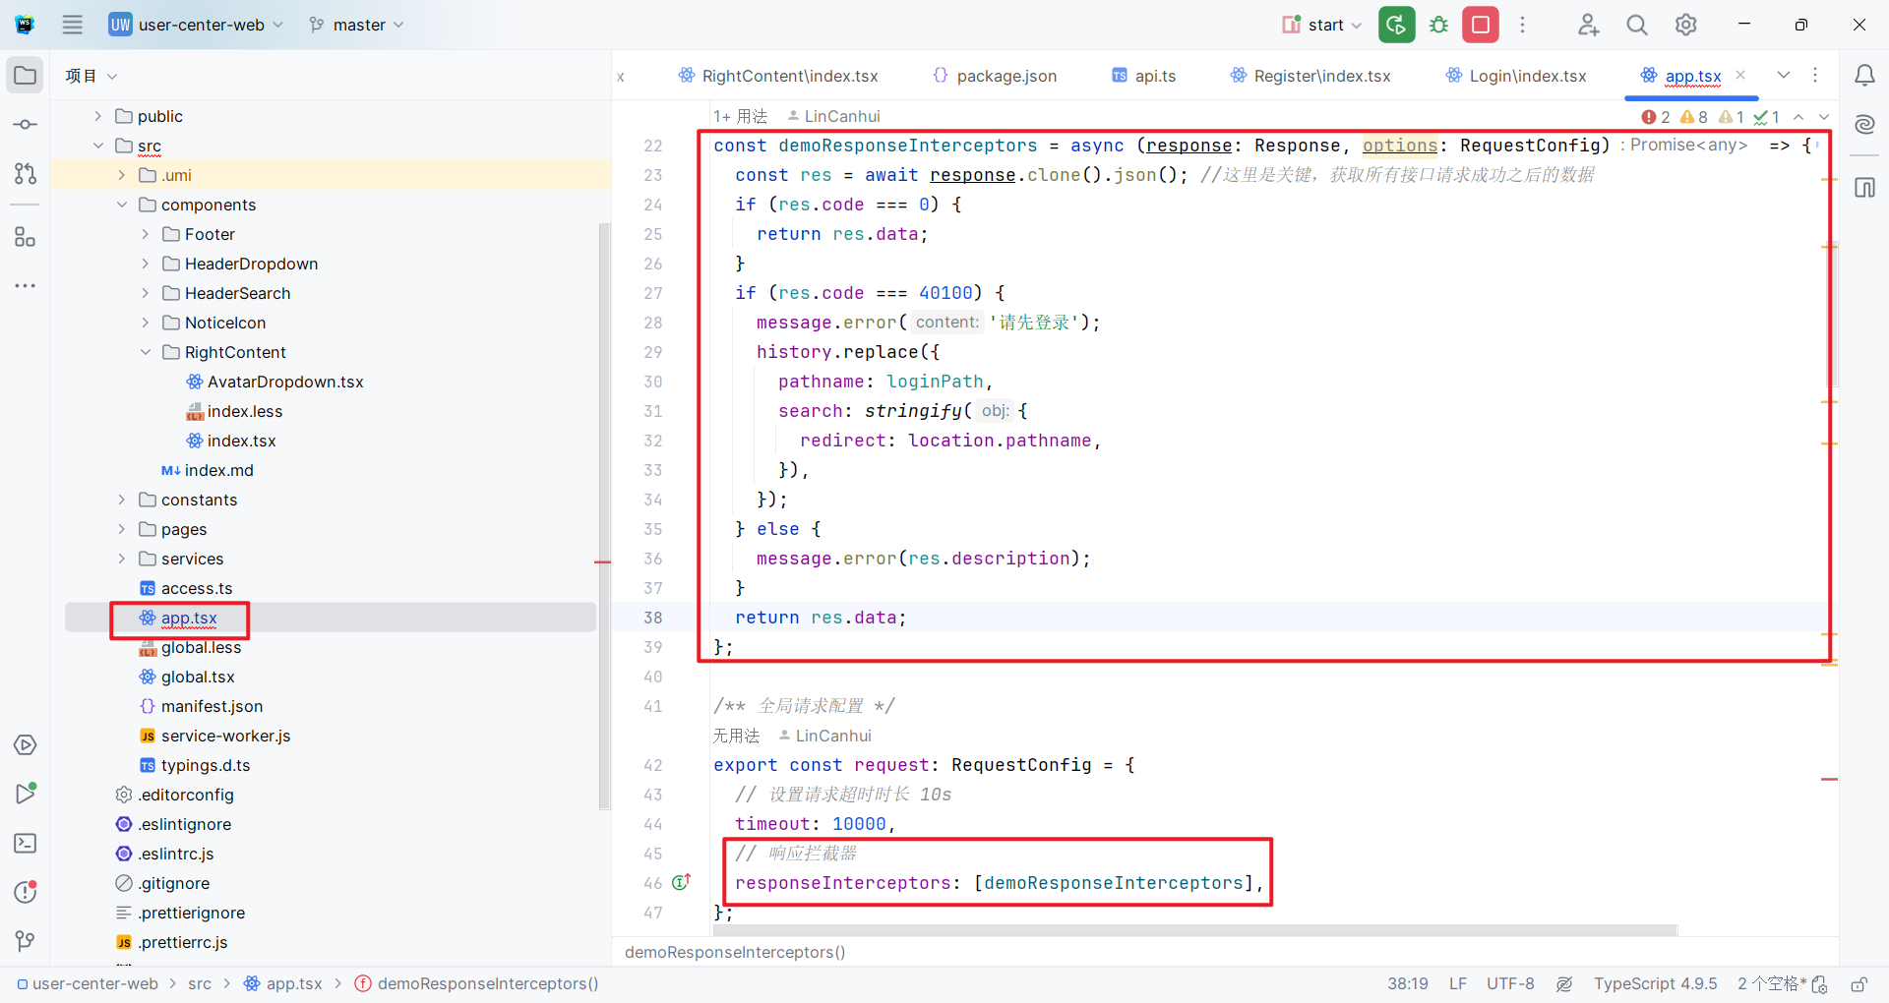This screenshot has width=1889, height=1003.
Task: Open the start run configuration dropdown
Action: coord(1321,25)
